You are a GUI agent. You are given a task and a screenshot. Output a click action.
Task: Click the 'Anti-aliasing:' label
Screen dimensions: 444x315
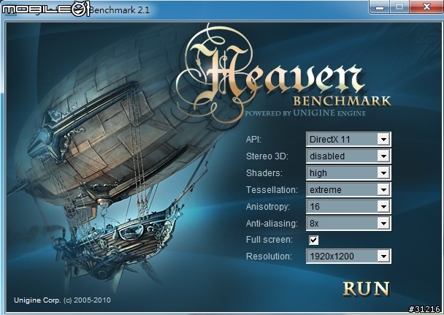click(x=272, y=224)
